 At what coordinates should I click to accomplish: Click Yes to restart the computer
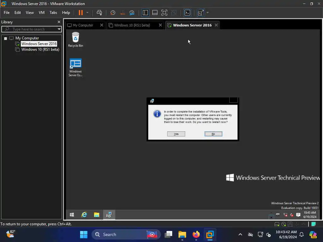point(176,134)
